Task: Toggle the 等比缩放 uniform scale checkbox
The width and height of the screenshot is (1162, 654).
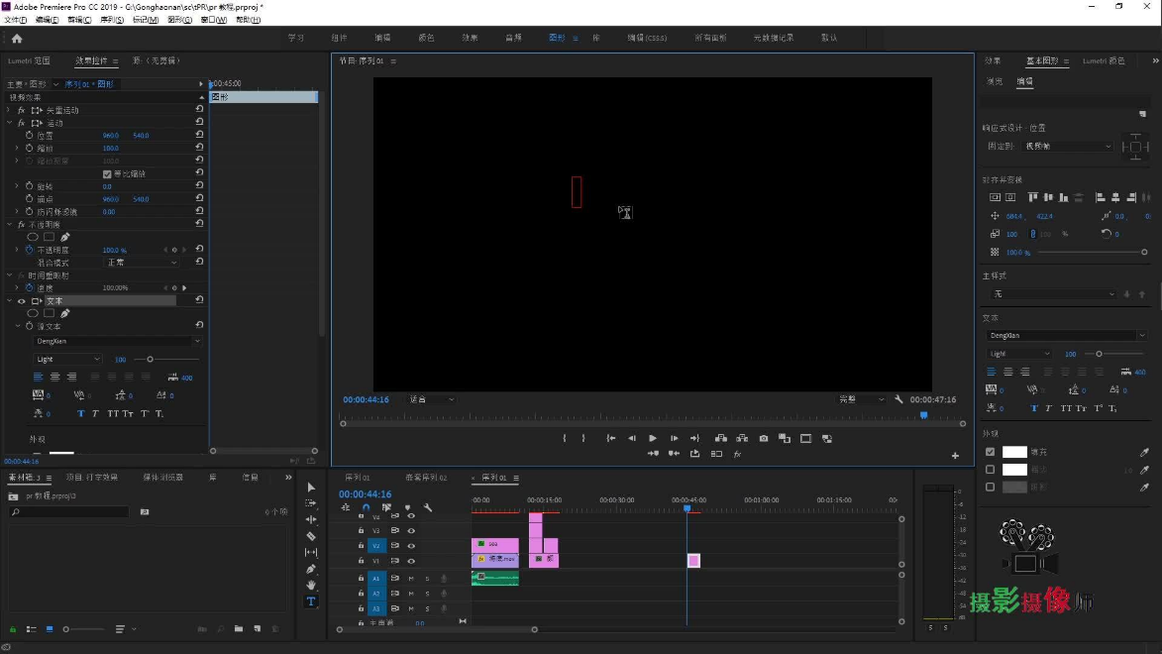Action: tap(107, 173)
